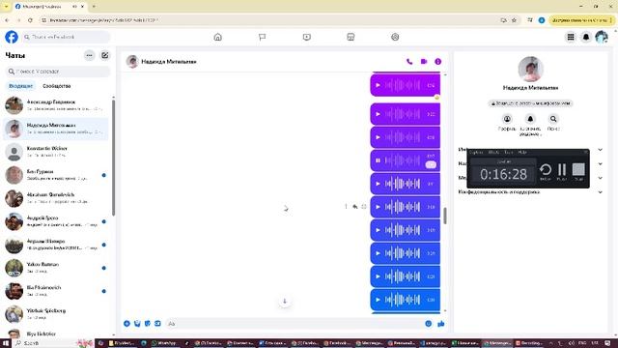Open the recorder Effects menu

point(493,153)
